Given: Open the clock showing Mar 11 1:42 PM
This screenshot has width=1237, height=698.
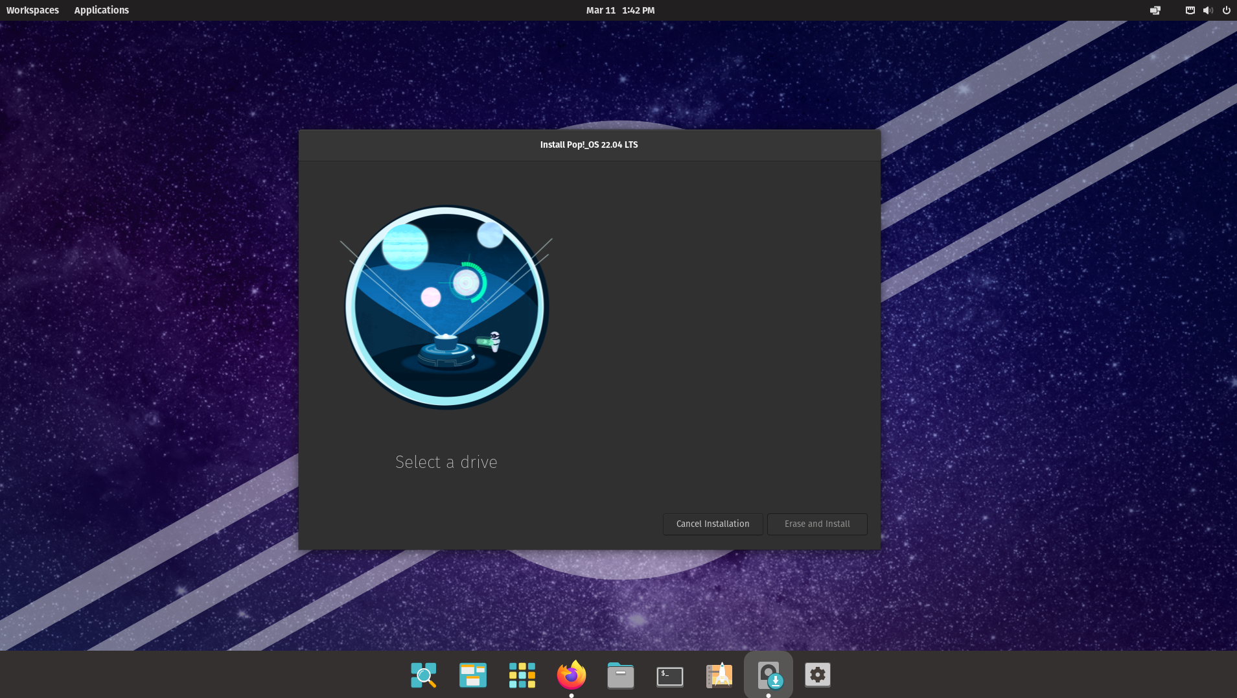Looking at the screenshot, I should click(620, 10).
